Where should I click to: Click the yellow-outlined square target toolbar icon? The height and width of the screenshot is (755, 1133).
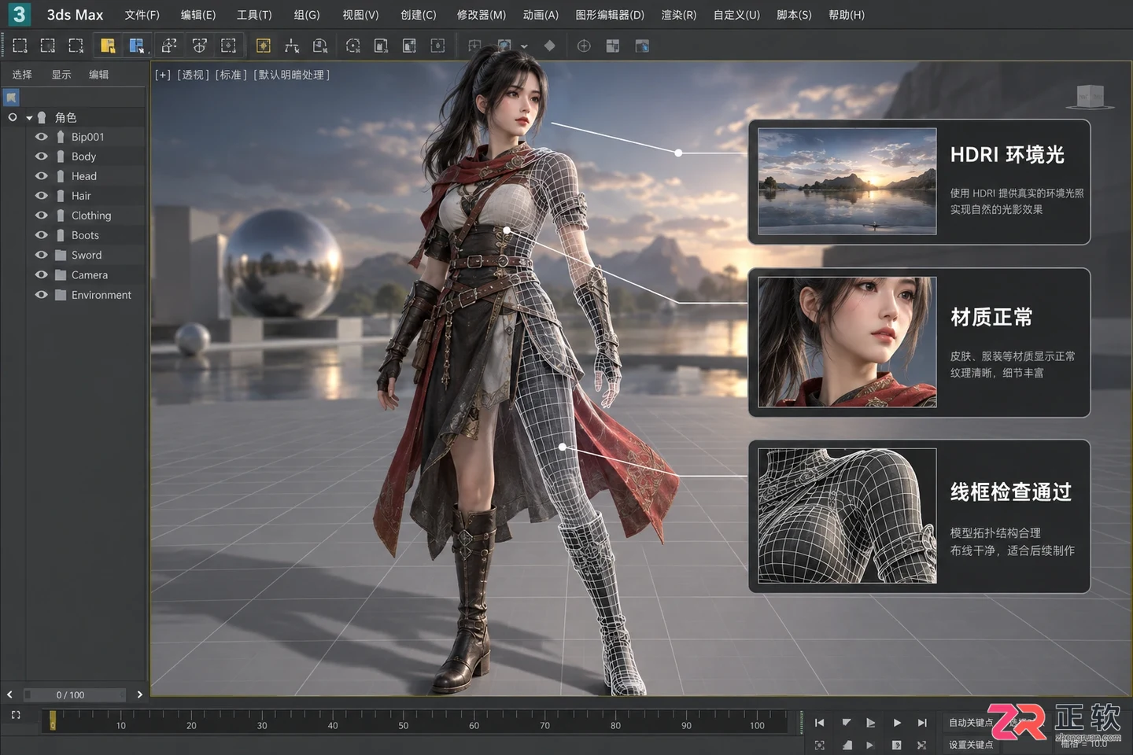point(263,46)
